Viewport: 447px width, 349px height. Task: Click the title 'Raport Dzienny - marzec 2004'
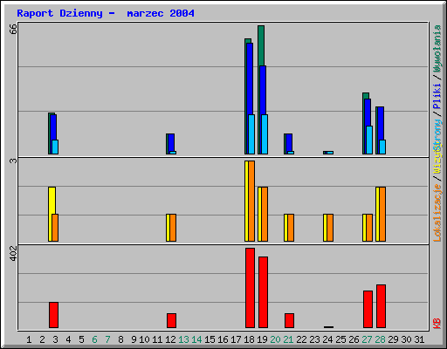(106, 13)
